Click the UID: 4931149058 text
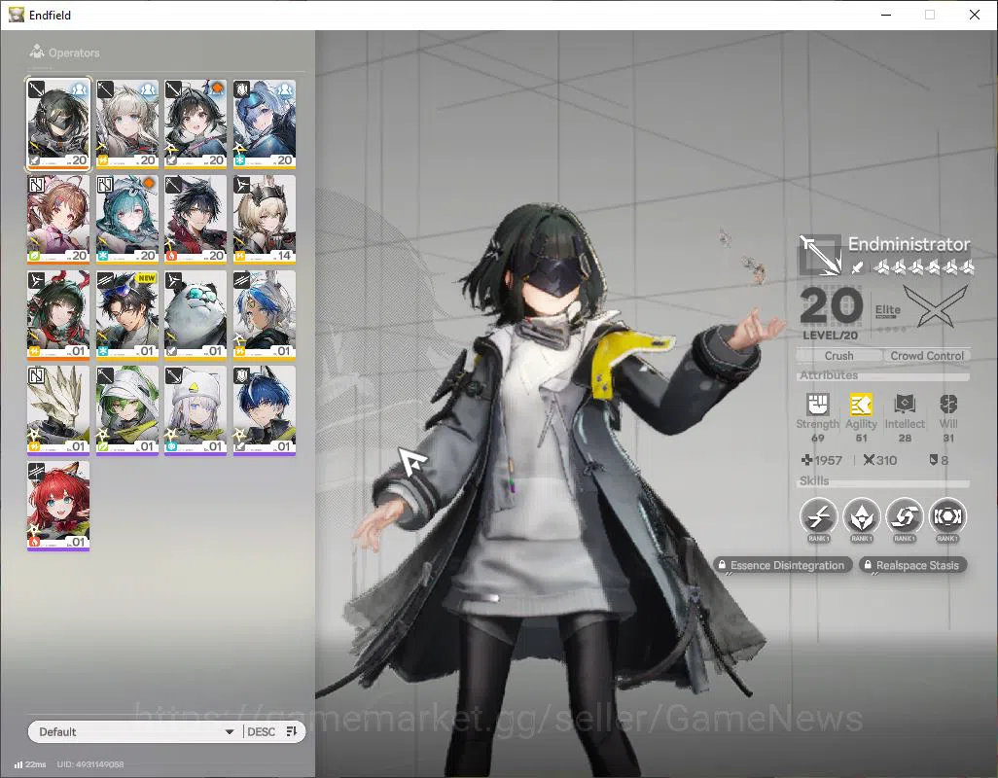 tap(90, 764)
